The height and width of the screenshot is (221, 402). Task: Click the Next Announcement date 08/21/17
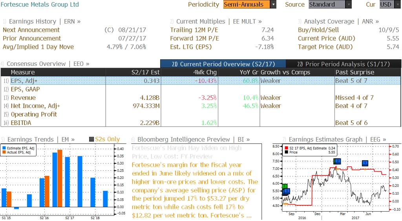point(132,30)
